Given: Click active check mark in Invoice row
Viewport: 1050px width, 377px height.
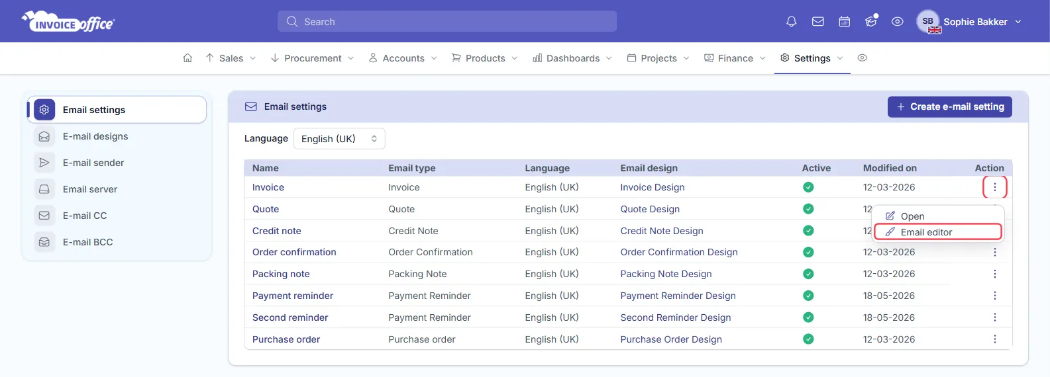Looking at the screenshot, I should click(x=808, y=187).
